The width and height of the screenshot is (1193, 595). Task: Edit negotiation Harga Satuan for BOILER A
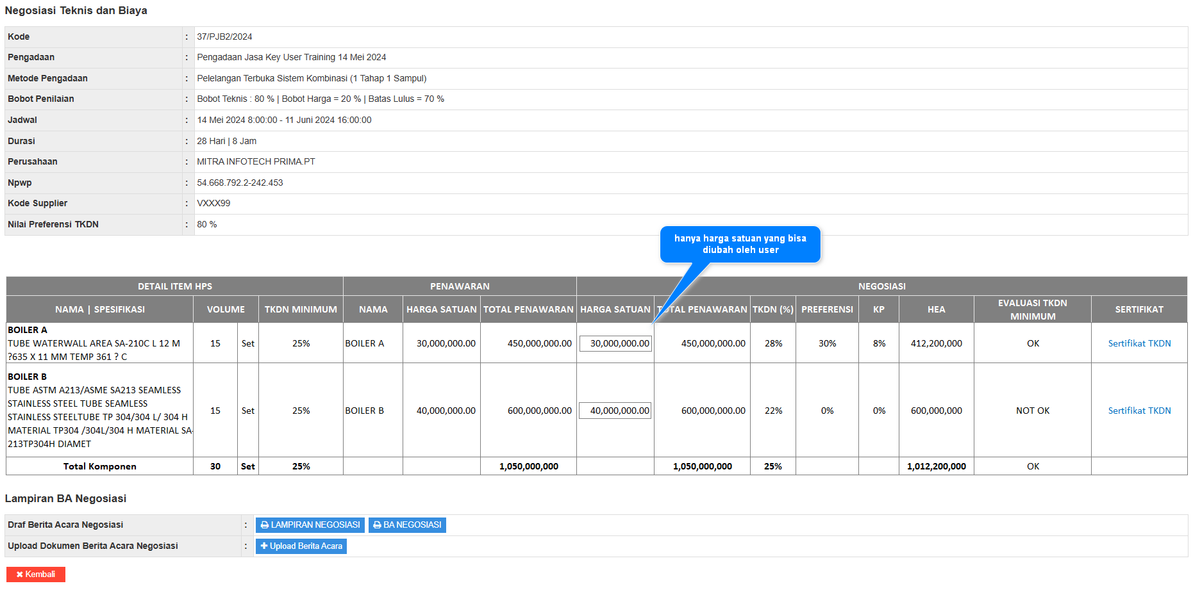pos(615,344)
